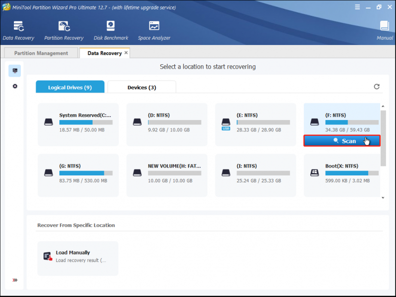Open recovery settings gear in sidebar
The width and height of the screenshot is (396, 297).
pyautogui.click(x=15, y=86)
